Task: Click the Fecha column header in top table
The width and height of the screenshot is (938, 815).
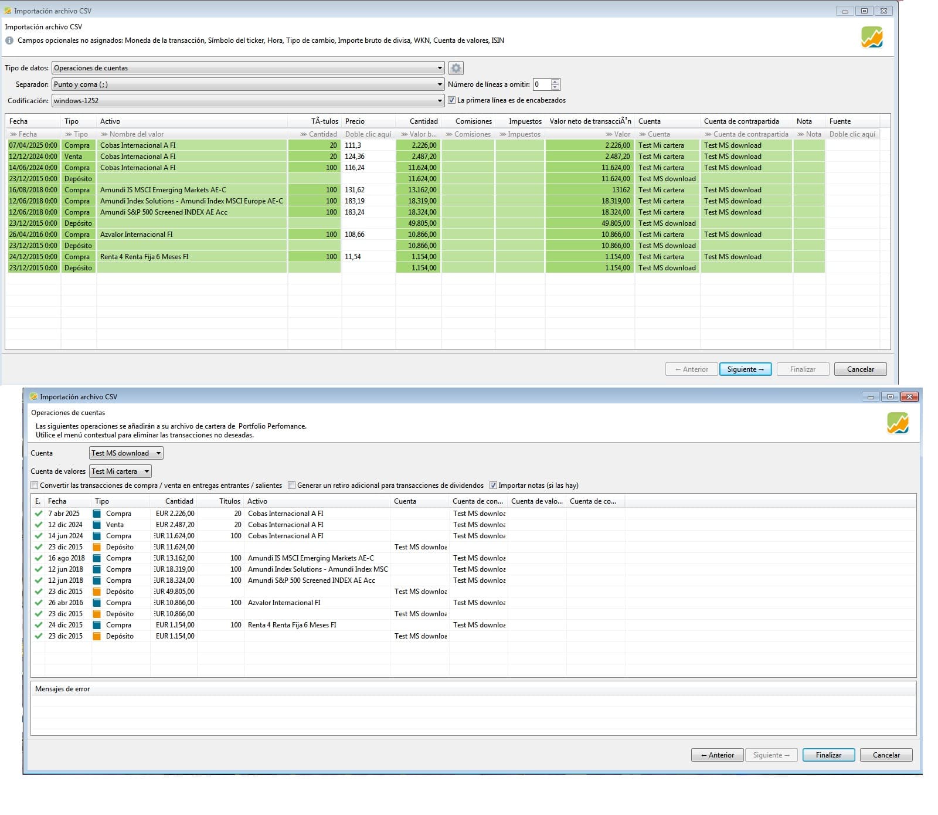Action: pyautogui.click(x=33, y=121)
